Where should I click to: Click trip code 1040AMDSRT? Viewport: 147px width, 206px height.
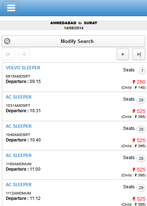click(x=18, y=135)
